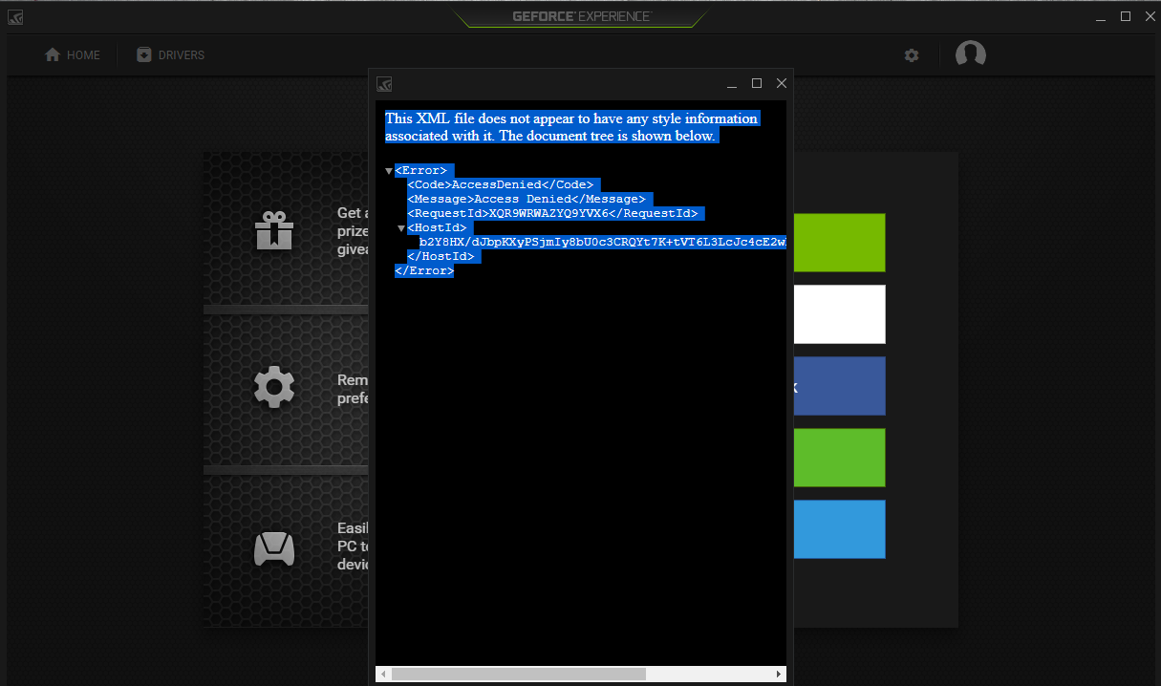The width and height of the screenshot is (1161, 686).
Task: Click the closing HostId tag
Action: tap(441, 257)
